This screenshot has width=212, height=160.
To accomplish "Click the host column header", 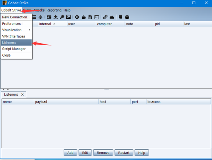I will point(114,102).
